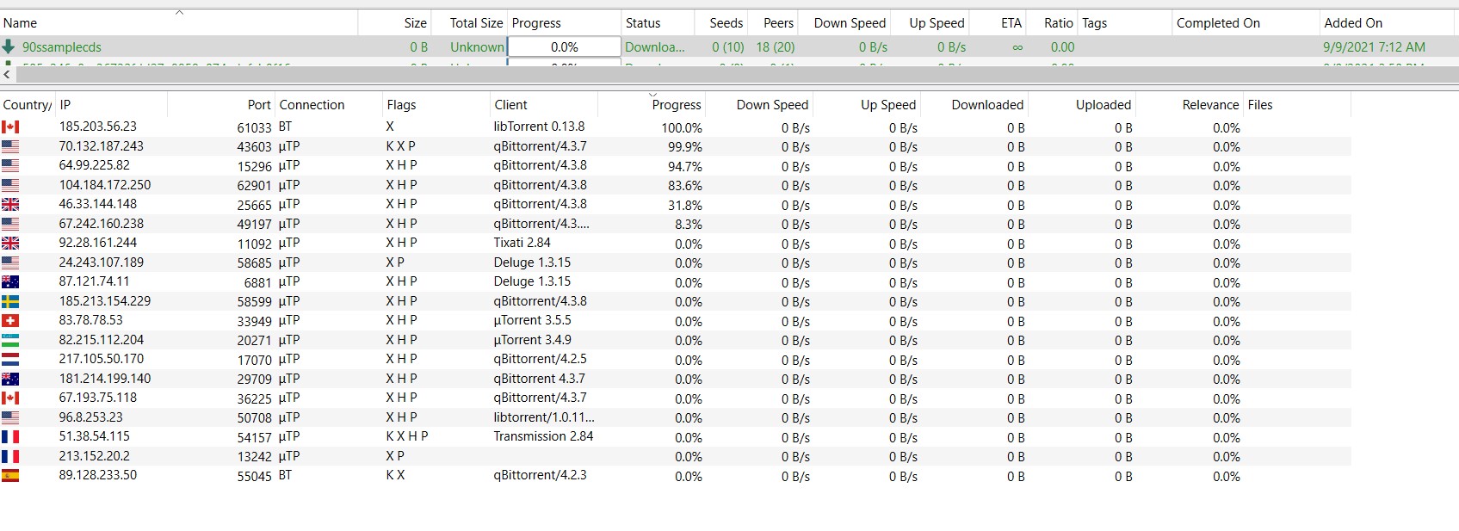1459x531 pixels.
Task: Click the K X H P flags cell
Action: 406,436
